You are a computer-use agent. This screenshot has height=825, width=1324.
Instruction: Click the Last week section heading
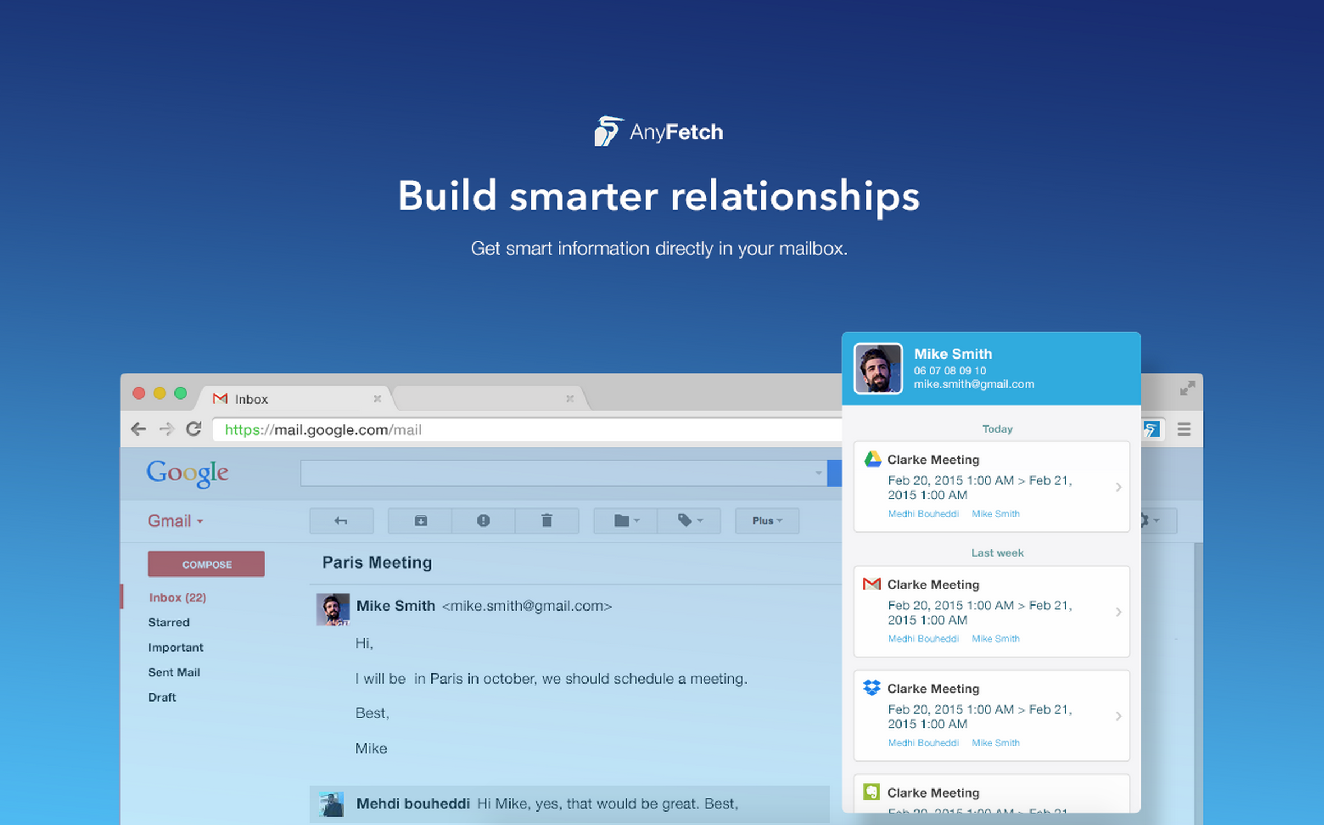click(x=997, y=553)
